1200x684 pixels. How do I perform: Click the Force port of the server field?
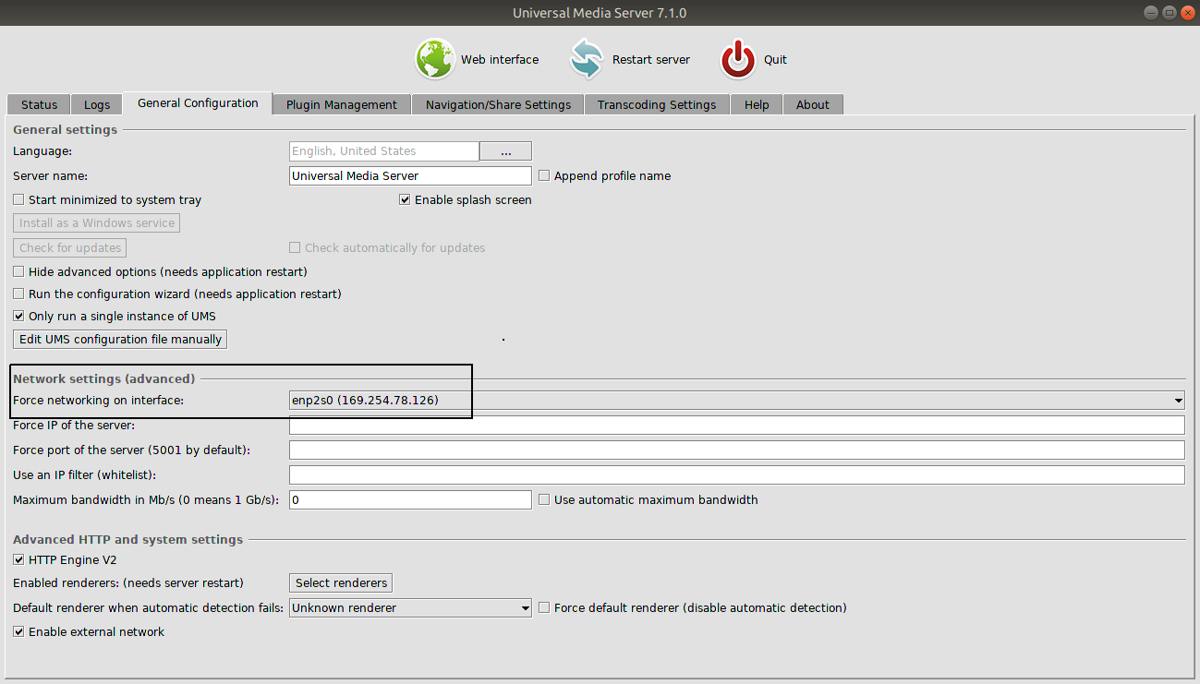point(737,450)
